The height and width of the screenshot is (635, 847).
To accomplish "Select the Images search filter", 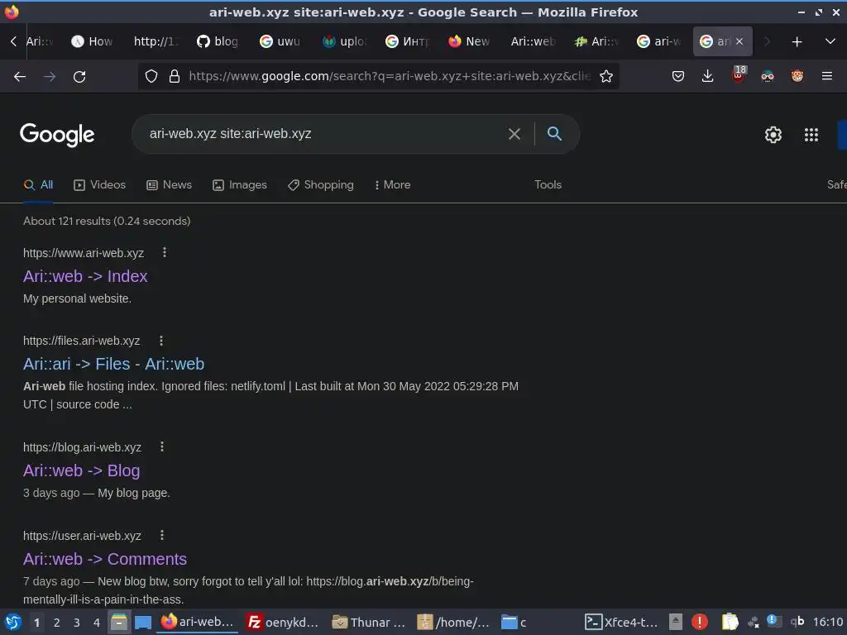I will point(240,184).
